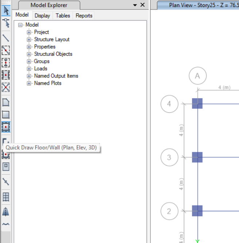Select the Named Output Items label
239x243 pixels.
tap(56, 76)
